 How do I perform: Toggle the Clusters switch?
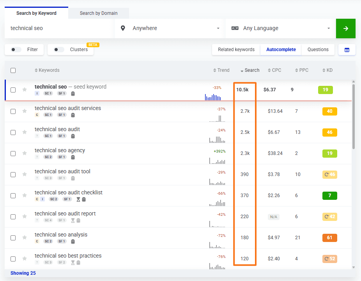(59, 50)
